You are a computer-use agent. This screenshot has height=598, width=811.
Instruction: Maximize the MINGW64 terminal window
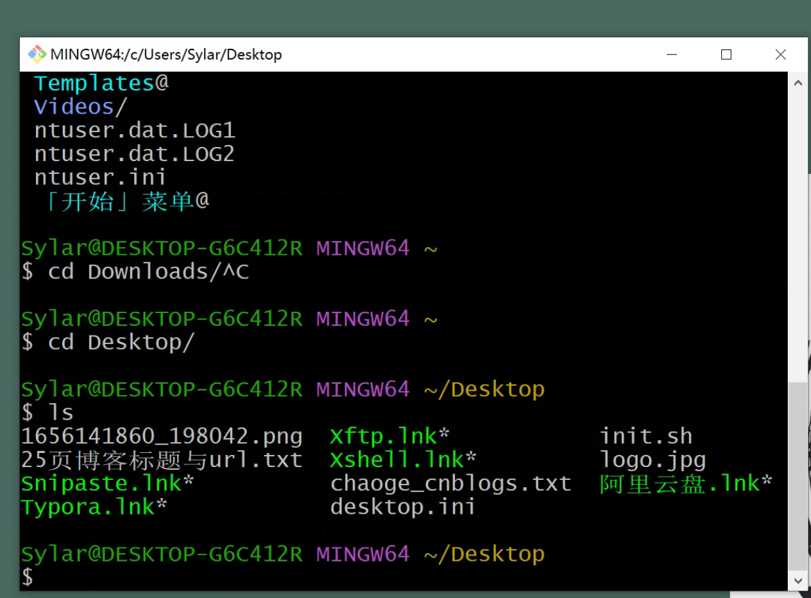tap(726, 55)
